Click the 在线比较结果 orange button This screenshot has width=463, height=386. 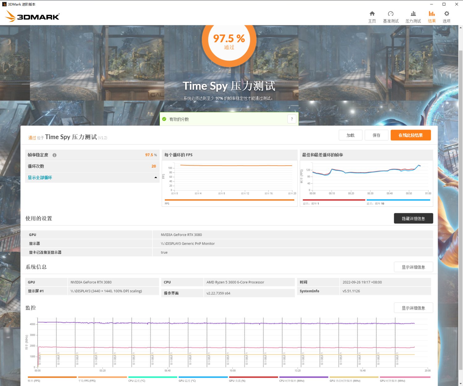coord(411,135)
